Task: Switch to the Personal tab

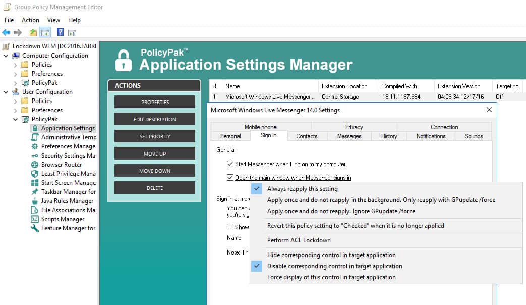Action: (x=230, y=136)
